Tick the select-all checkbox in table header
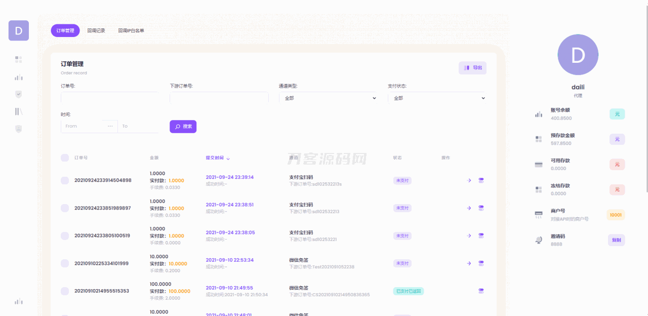This screenshot has width=648, height=316. (x=65, y=158)
